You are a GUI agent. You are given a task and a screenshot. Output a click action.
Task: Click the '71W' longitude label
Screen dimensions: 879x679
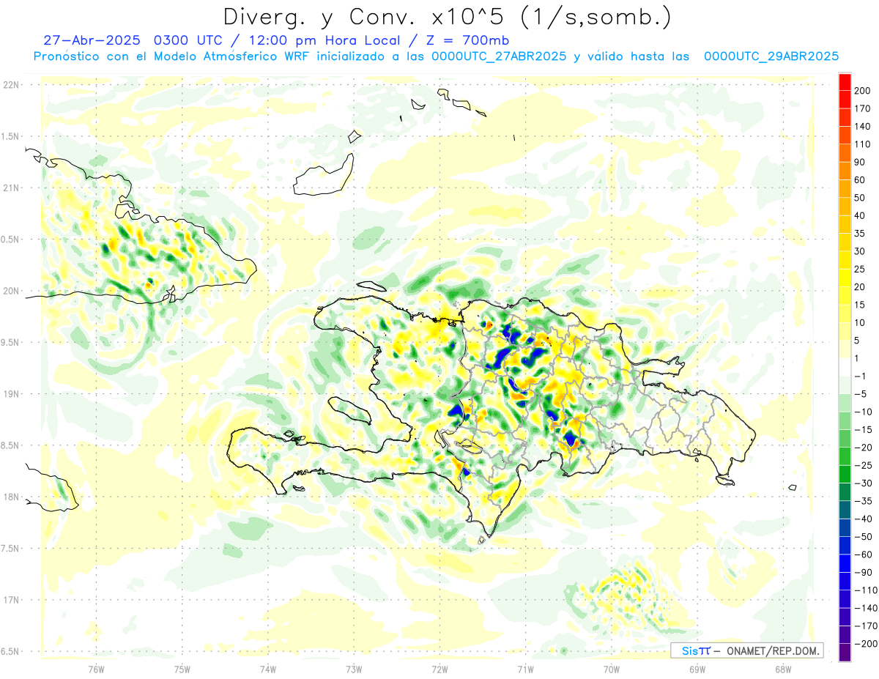(525, 668)
